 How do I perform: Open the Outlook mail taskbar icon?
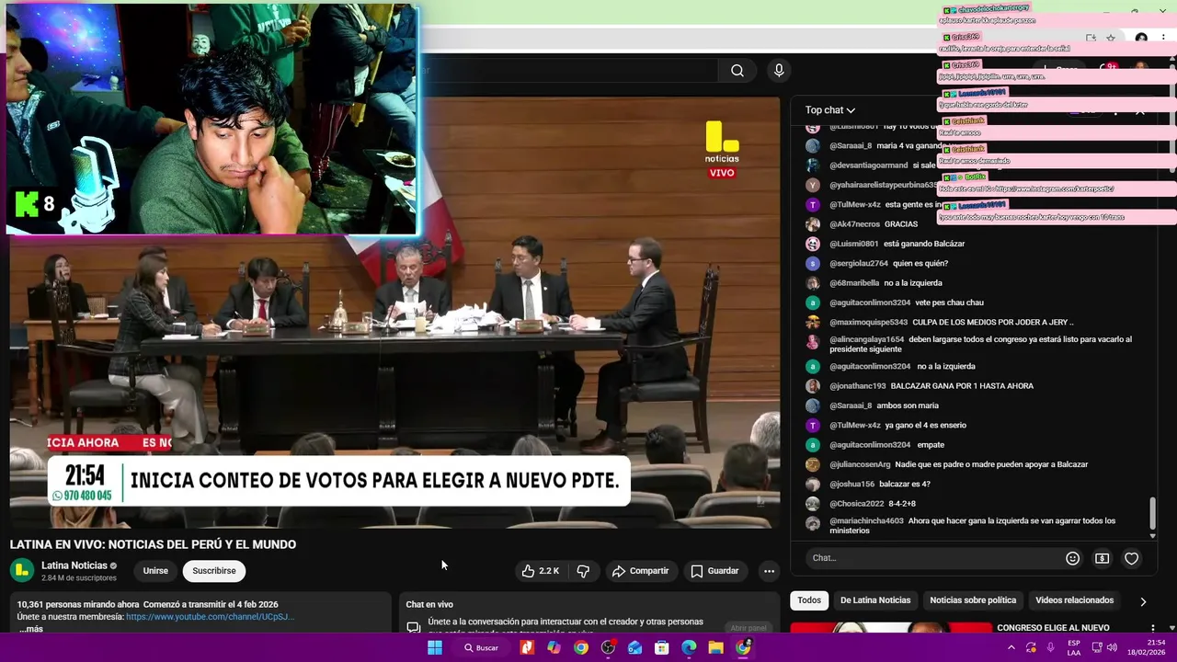[x=634, y=647]
